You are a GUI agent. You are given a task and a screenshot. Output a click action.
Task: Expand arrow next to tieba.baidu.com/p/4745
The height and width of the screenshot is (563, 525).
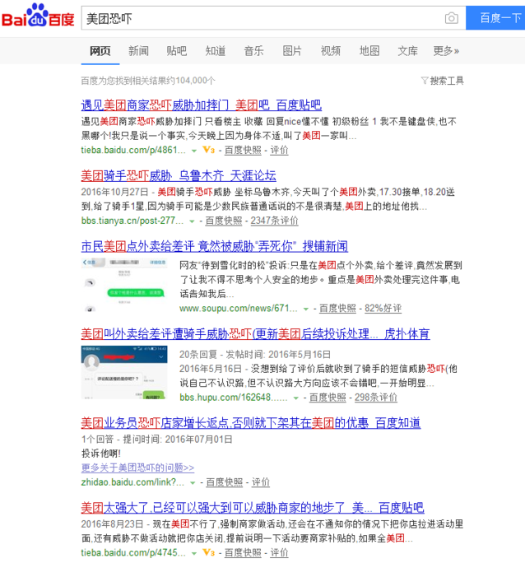(194, 553)
